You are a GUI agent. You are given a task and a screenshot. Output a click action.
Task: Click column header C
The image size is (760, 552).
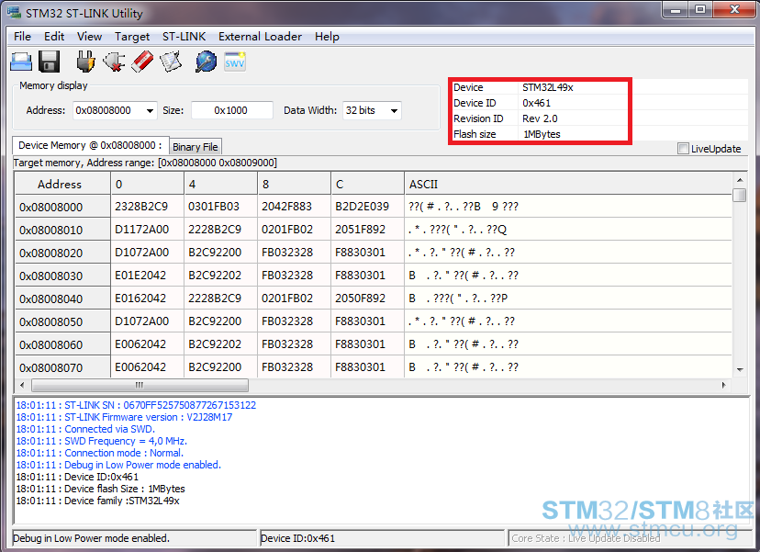[x=368, y=185]
